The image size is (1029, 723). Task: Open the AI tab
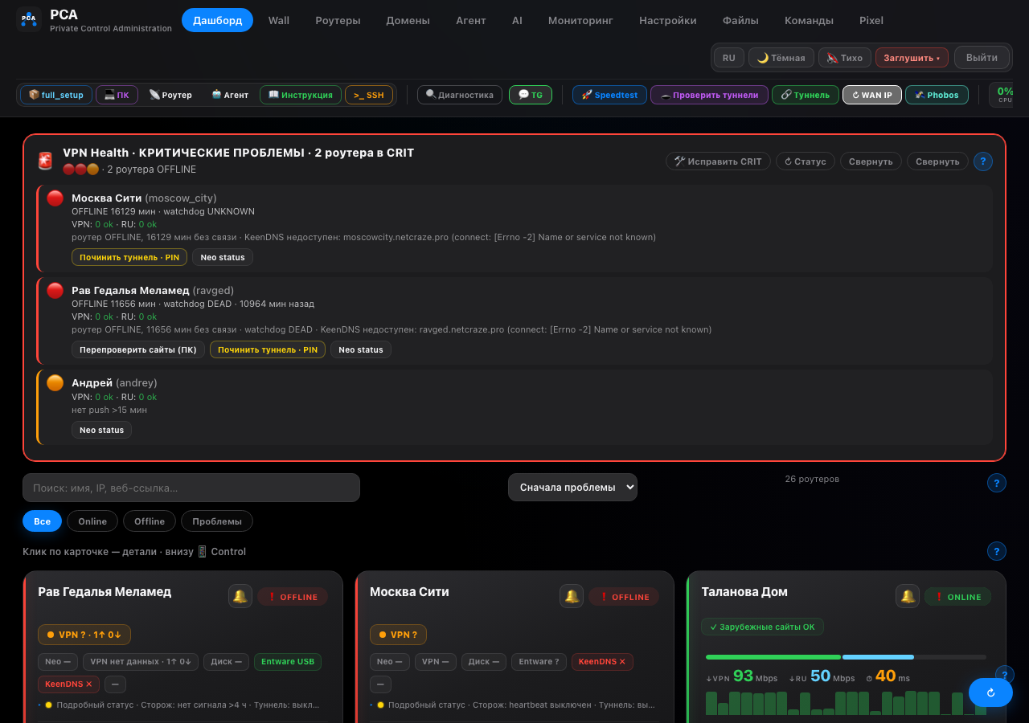(x=517, y=20)
